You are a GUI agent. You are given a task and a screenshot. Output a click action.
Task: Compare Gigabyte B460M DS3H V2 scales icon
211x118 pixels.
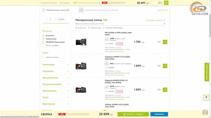pos(159,90)
